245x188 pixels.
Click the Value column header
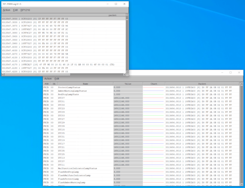[x=128, y=83]
